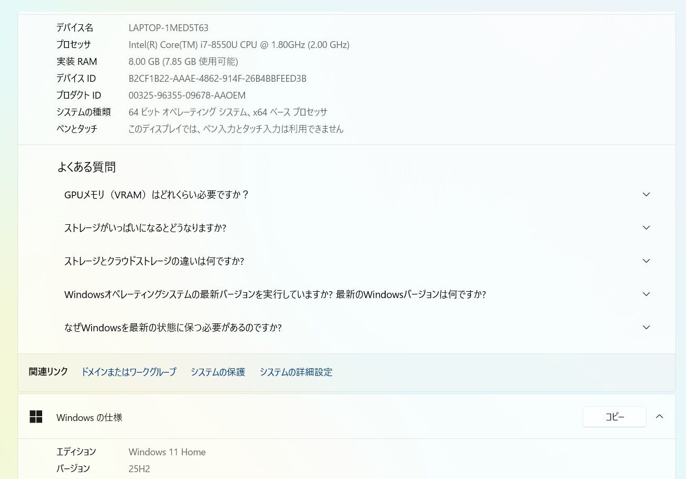Click the デバイス名 label
This screenshot has width=686, height=479.
tap(75, 28)
